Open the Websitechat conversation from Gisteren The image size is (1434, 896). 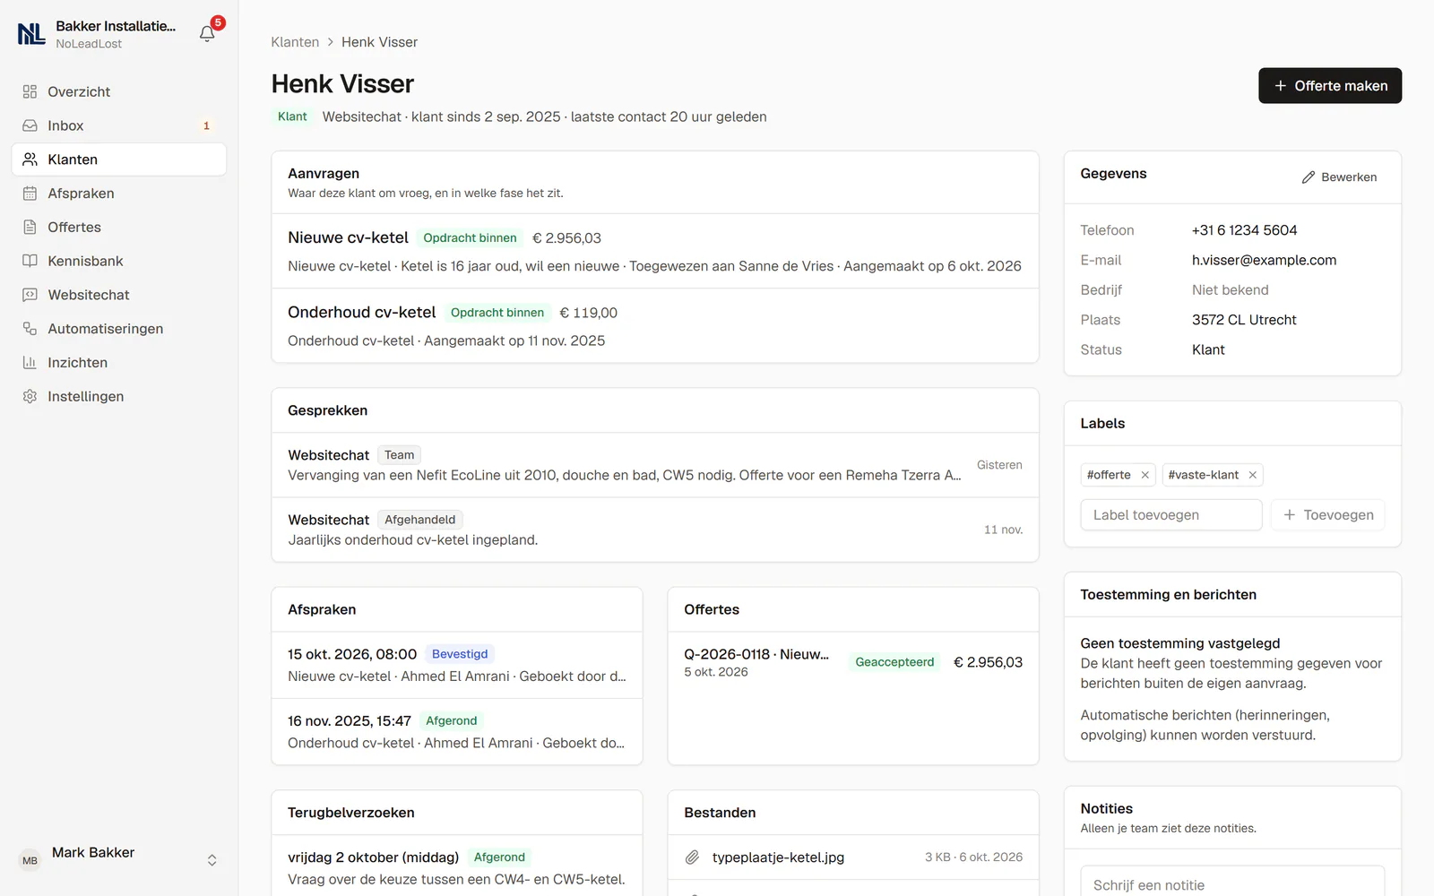[x=655, y=465]
